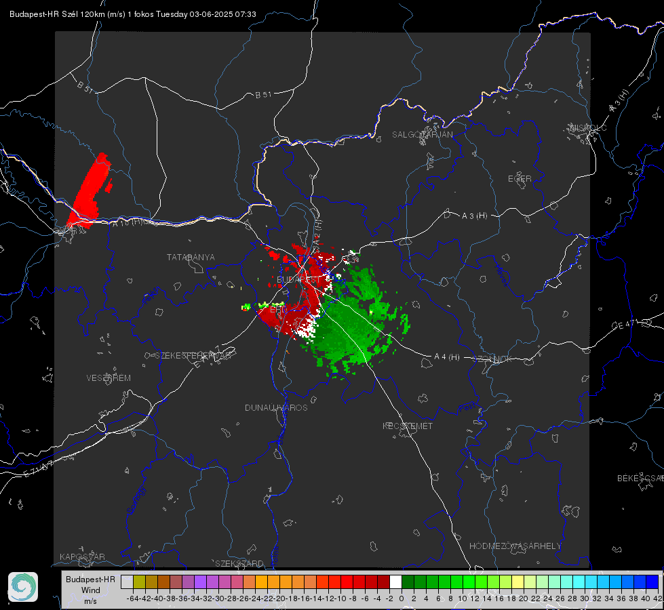Click the SZÉKESFEHÉRVÁR city label
The image size is (664, 610).
click(193, 356)
